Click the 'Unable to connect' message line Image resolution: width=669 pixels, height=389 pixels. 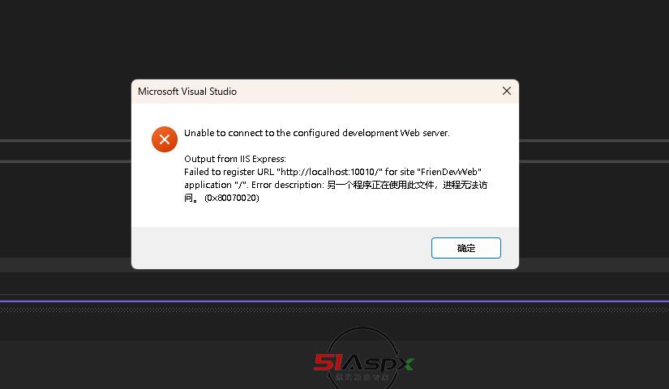(x=316, y=133)
